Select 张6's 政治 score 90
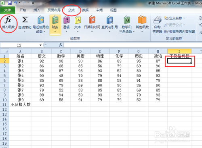 coord(158,85)
